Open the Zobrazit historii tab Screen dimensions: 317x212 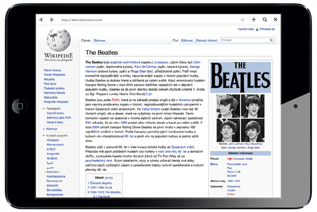[206, 40]
